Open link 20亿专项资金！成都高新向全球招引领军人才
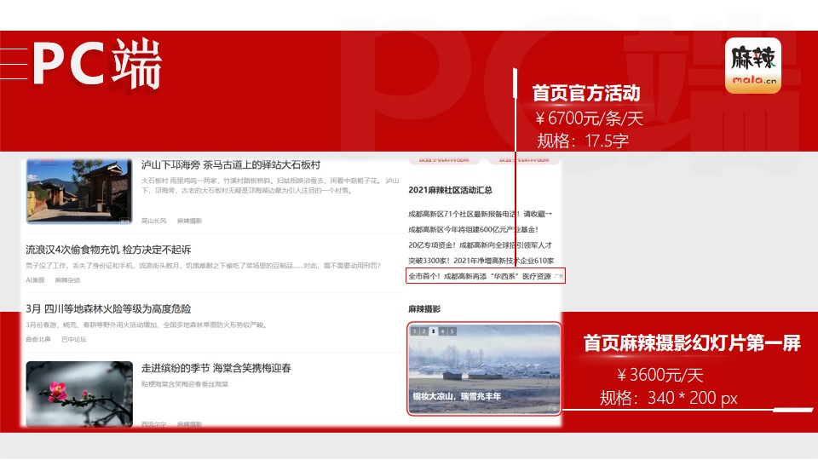The height and width of the screenshot is (460, 818). point(480,245)
